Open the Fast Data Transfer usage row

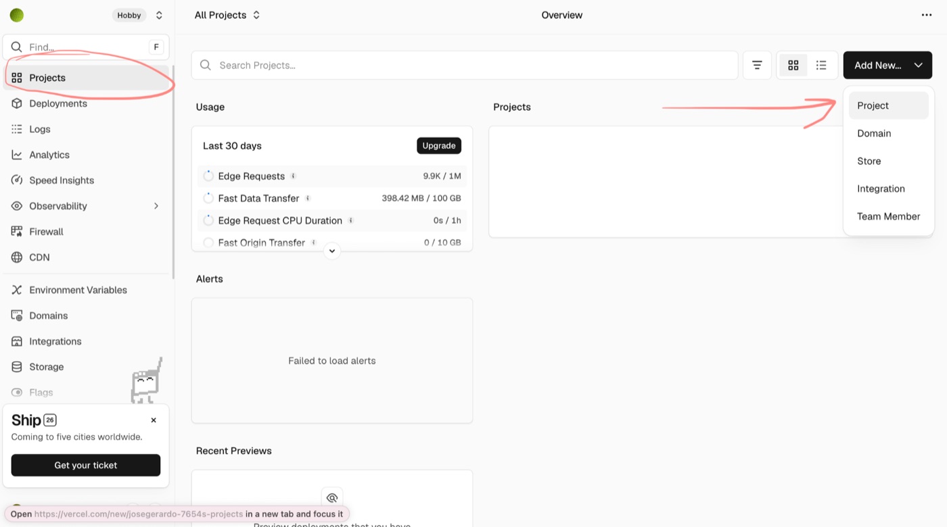(x=332, y=198)
